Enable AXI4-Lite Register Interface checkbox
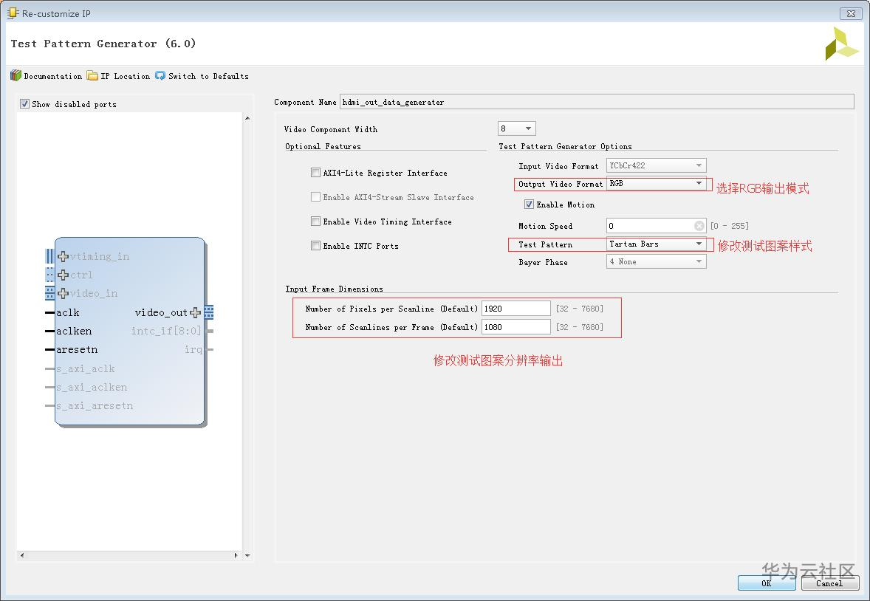Image resolution: width=870 pixels, height=601 pixels. (x=315, y=173)
